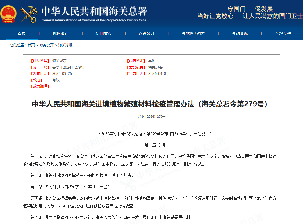Go to 新闻发布 in the navigation bar
Viewport: 303px width, 224px height.
(104, 33)
